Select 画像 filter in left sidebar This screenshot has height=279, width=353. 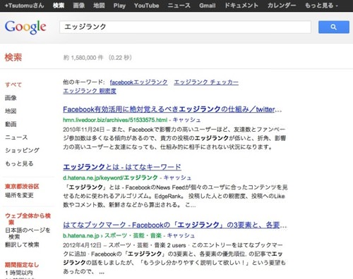click(x=11, y=98)
